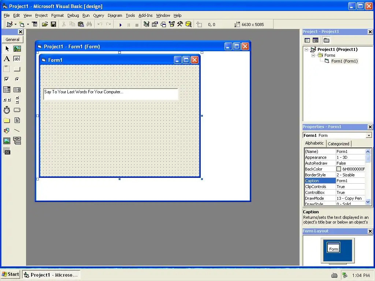The height and width of the screenshot is (281, 375).
Task: Open the Properties object combo box
Action: click(337, 135)
